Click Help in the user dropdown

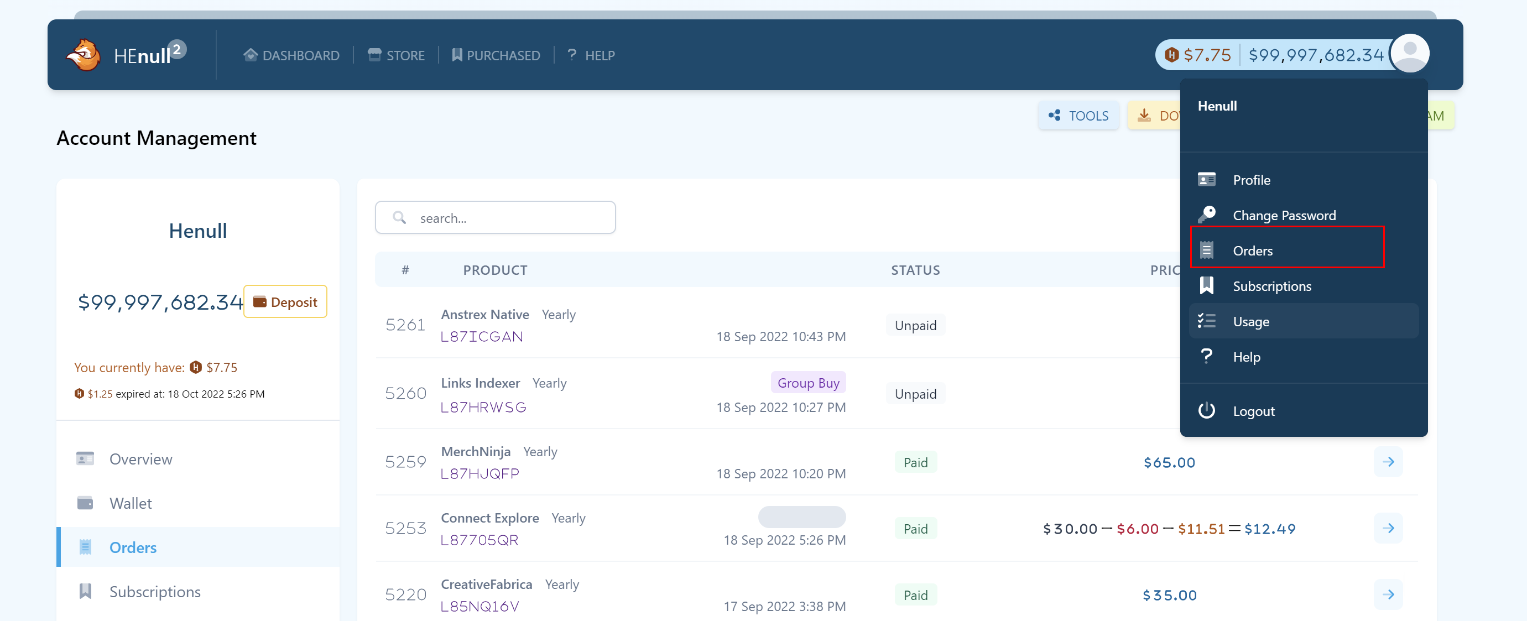coord(1304,357)
